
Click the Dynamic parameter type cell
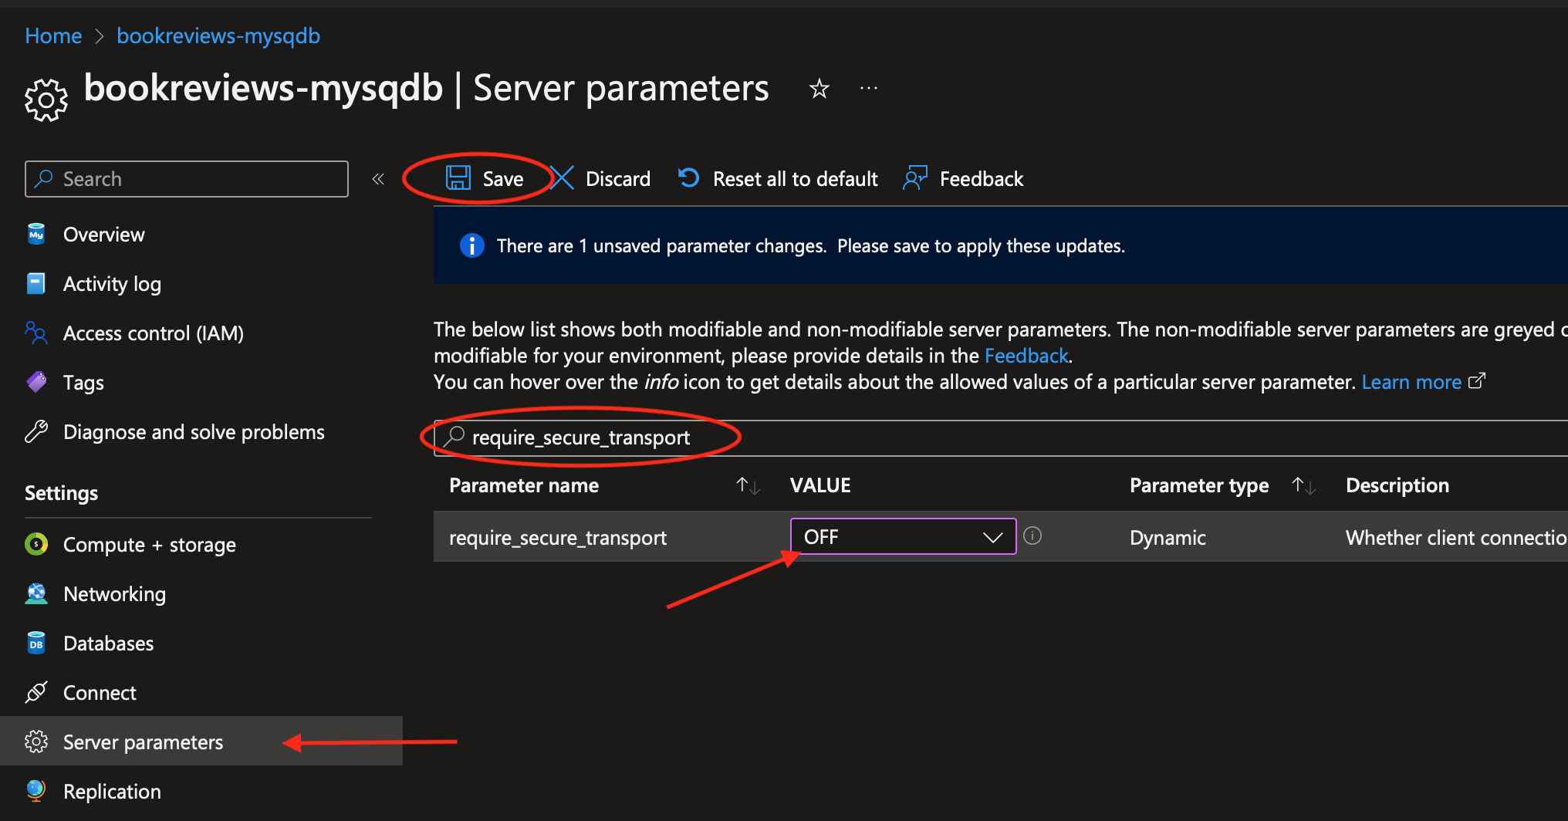pos(1168,538)
